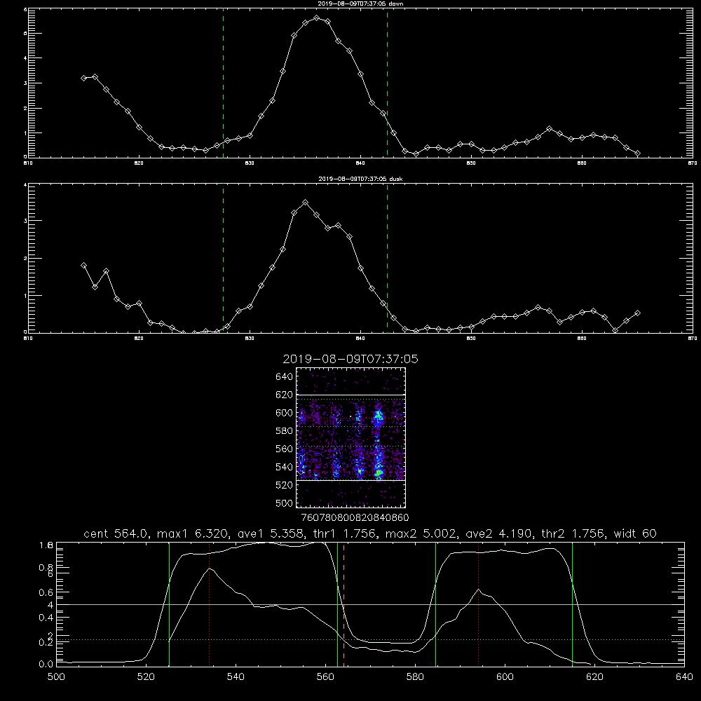
Task: Click bottom plot x-axis label '500'
Action: tap(56, 677)
